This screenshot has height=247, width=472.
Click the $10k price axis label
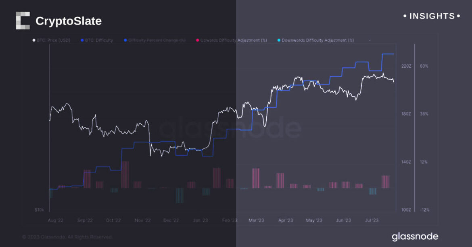pyautogui.click(x=39, y=210)
